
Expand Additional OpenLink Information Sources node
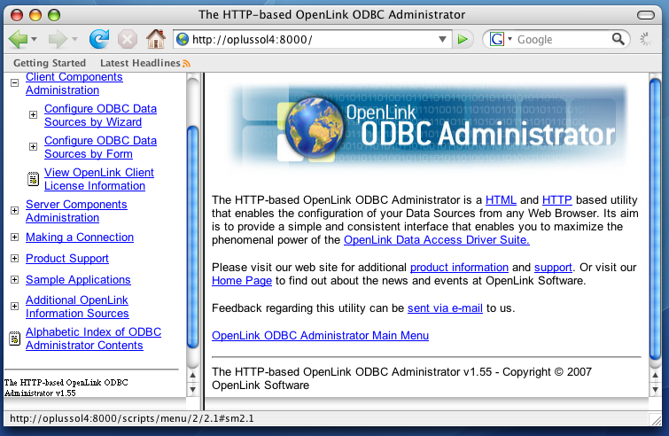pyautogui.click(x=14, y=307)
